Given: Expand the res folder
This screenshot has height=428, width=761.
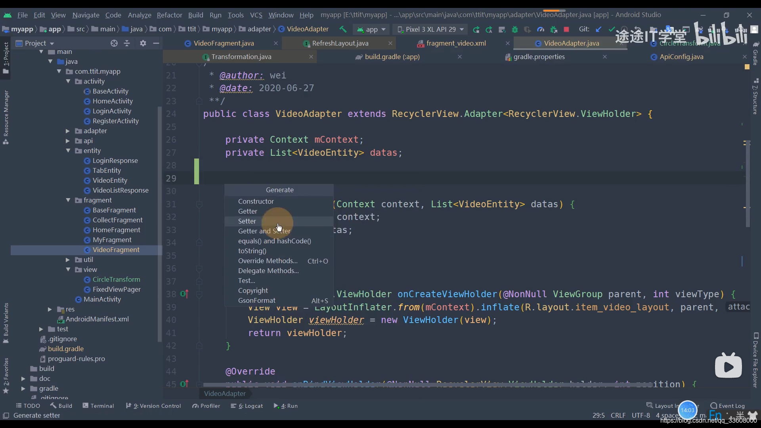Looking at the screenshot, I should pyautogui.click(x=50, y=309).
